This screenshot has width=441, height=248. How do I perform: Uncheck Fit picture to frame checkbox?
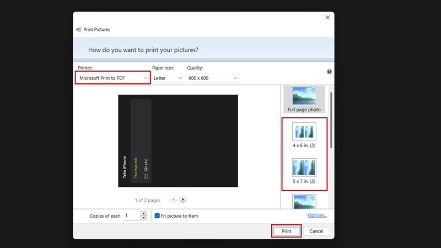point(157,215)
